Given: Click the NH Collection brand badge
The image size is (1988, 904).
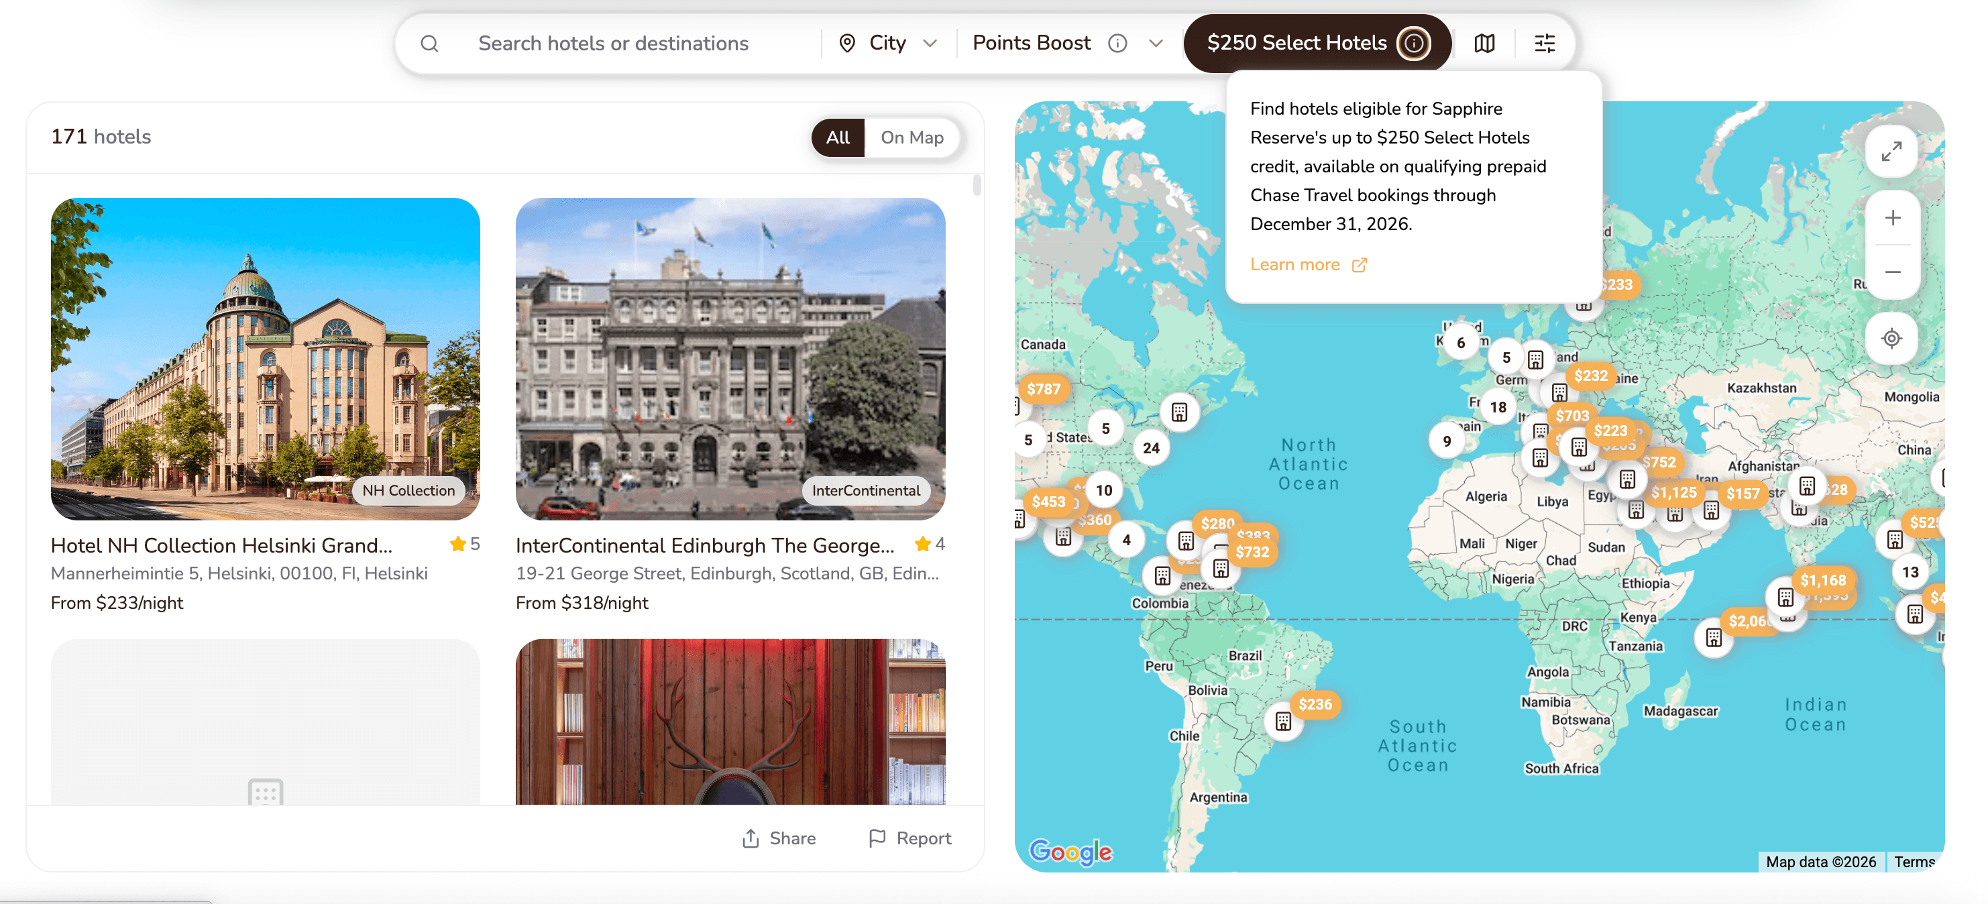Looking at the screenshot, I should point(408,491).
